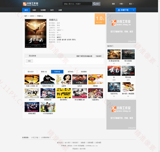Screen dimensions: 160x152
Task: Click the HD playback source button
Action: pyautogui.click(x=29, y=61)
